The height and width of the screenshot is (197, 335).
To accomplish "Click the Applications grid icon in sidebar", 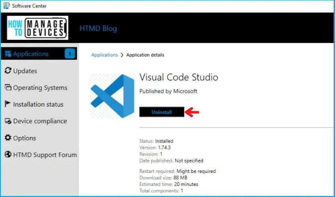I will tap(8, 54).
